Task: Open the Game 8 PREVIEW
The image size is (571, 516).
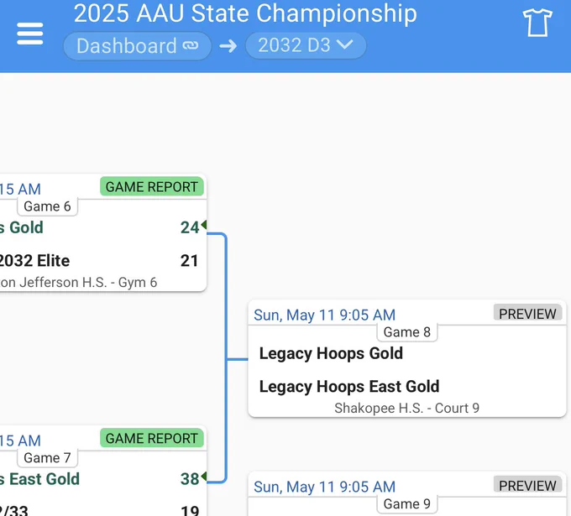Action: [527, 314]
